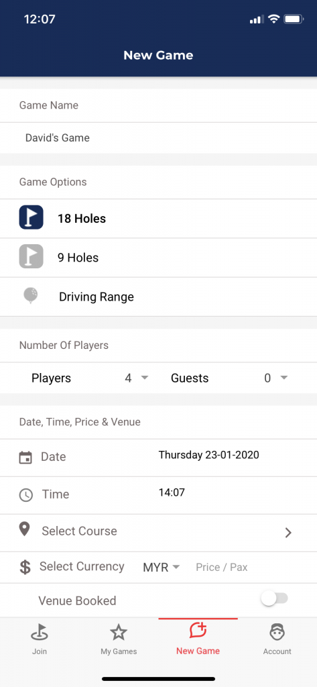
Task: Open the calendar icon beside Date
Action: (x=26, y=458)
